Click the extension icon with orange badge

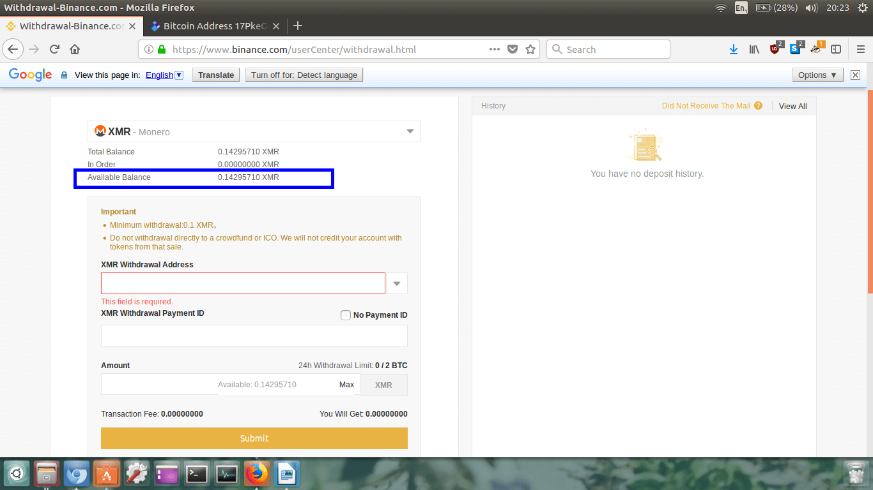pyautogui.click(x=817, y=48)
